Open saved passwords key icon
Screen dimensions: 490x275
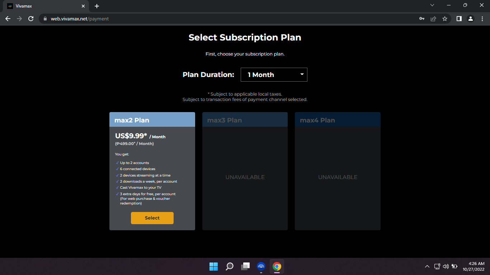coord(422,19)
